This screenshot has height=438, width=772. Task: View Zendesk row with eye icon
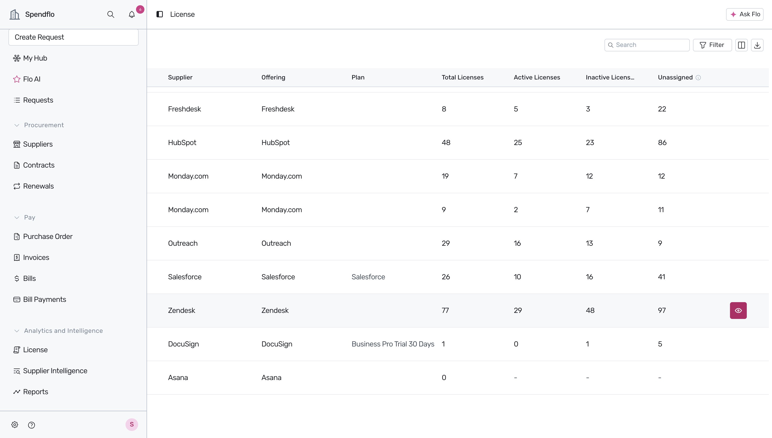[738, 311]
